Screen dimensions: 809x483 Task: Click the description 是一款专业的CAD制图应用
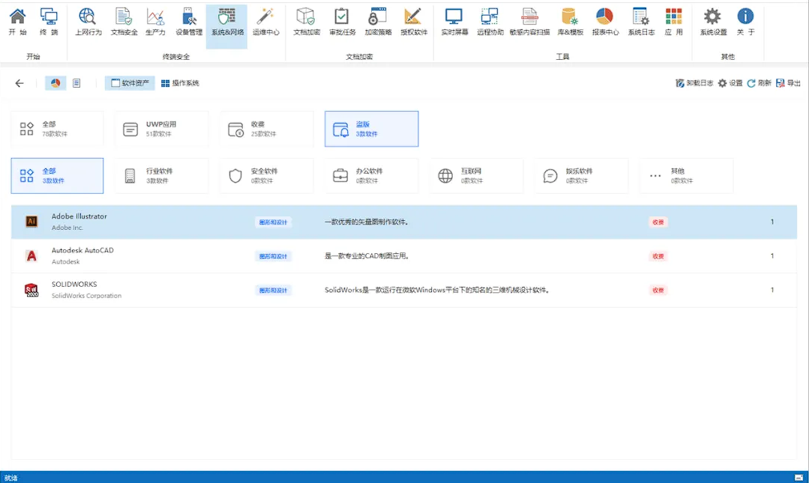click(x=367, y=256)
